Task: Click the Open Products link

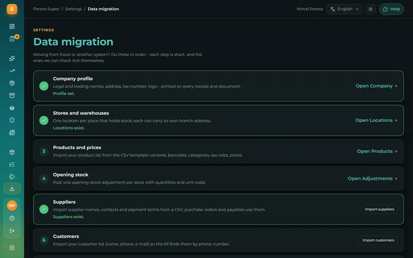Action: 377,151
